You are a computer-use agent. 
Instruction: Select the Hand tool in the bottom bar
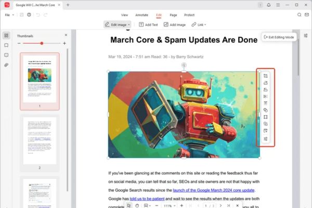tap(137, 205)
